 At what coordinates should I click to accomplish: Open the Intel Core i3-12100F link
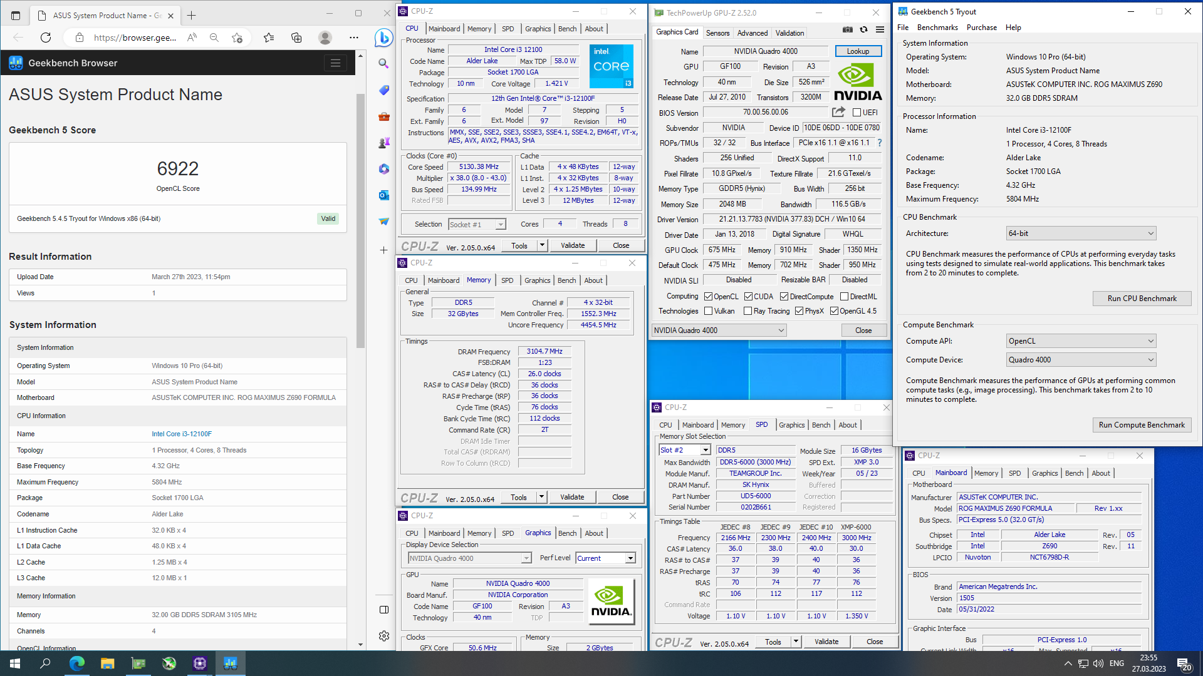182,434
